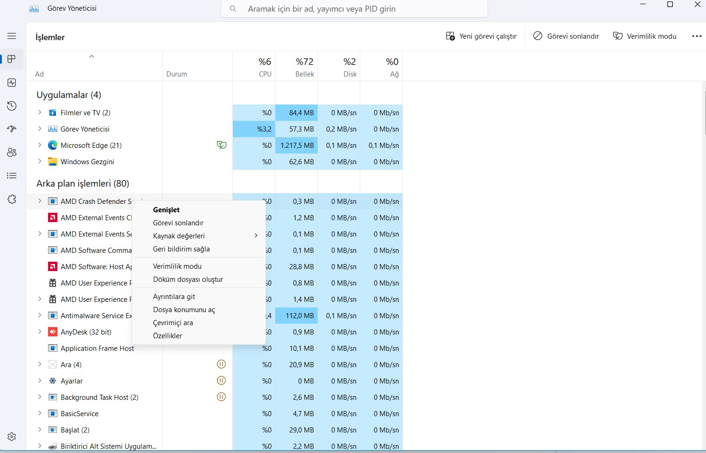Expand the AMD Crash Defender row
Screen dimensions: 706x453
pos(40,201)
